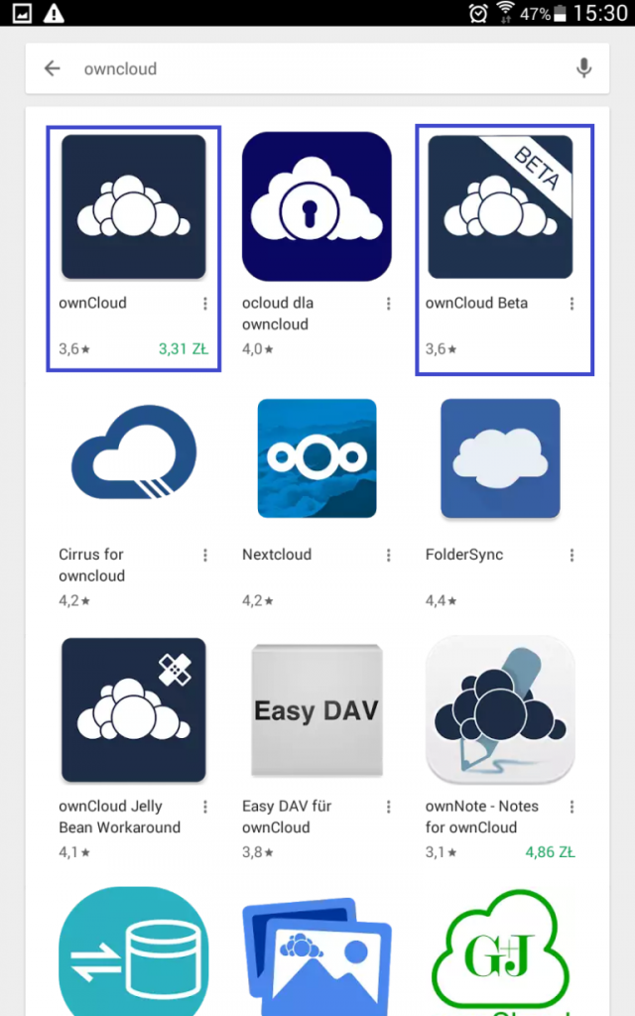Tap the owncloud search query field
This screenshot has height=1016, width=635.
[120, 68]
